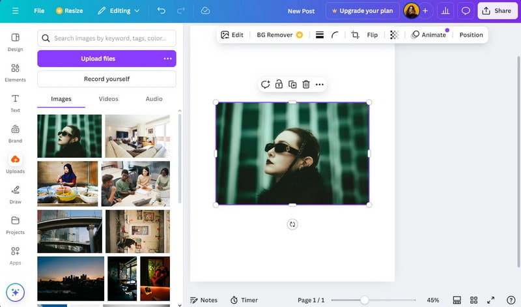Image resolution: width=521 pixels, height=307 pixels.
Task: Open the Projects panel
Action: (x=15, y=226)
